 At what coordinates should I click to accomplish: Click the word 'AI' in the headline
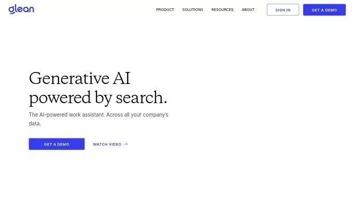click(x=122, y=78)
